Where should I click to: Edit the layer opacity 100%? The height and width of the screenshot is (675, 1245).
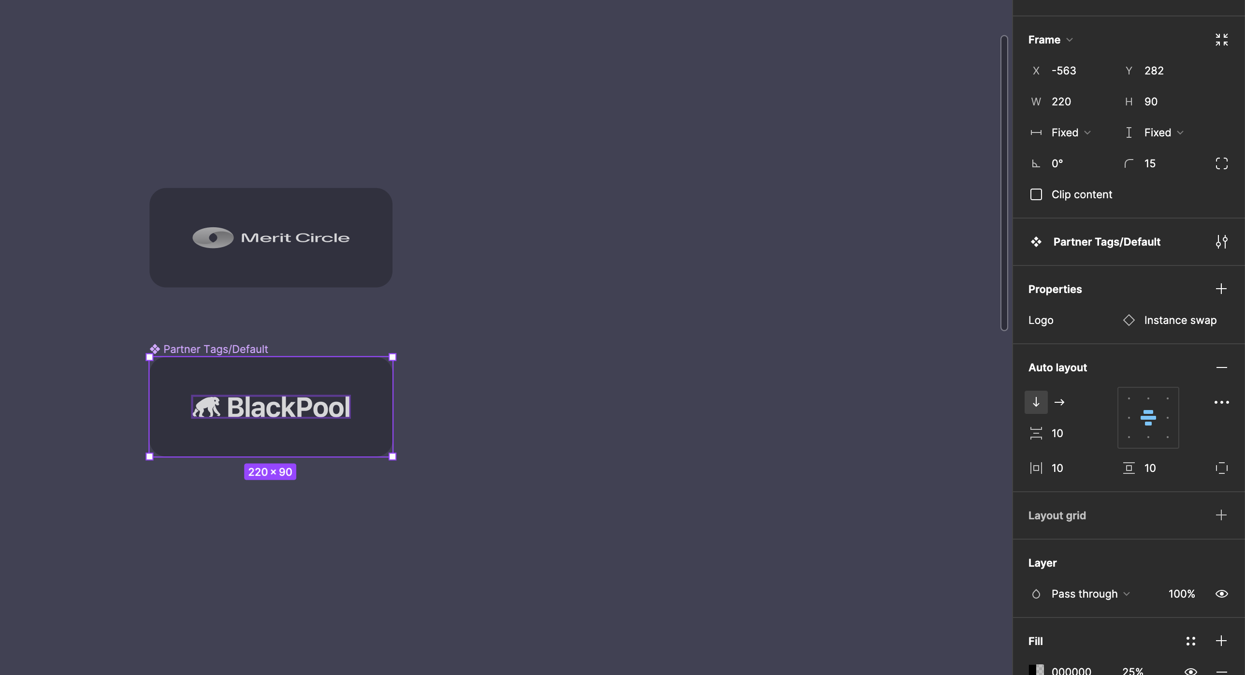click(x=1182, y=594)
